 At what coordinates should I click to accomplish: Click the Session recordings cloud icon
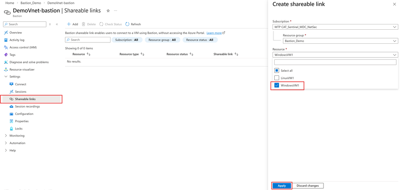(x=11, y=107)
